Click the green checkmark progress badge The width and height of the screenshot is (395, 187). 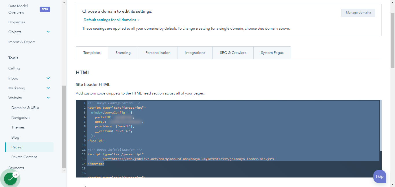10,179
